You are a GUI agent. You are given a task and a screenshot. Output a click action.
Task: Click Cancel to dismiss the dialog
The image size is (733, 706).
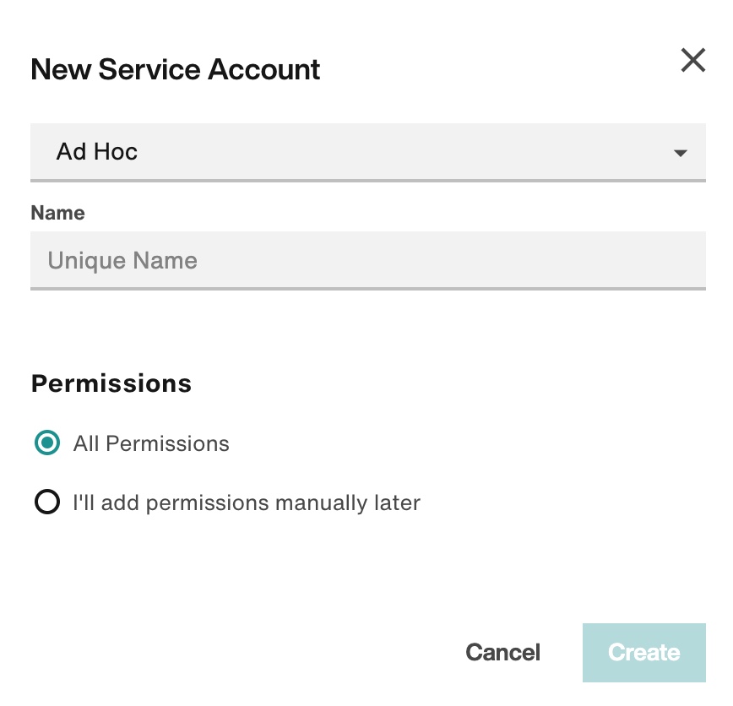tap(502, 652)
